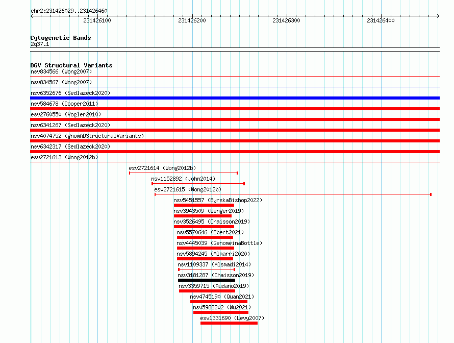Click the Cytogenetic Bands track title

[61, 38]
